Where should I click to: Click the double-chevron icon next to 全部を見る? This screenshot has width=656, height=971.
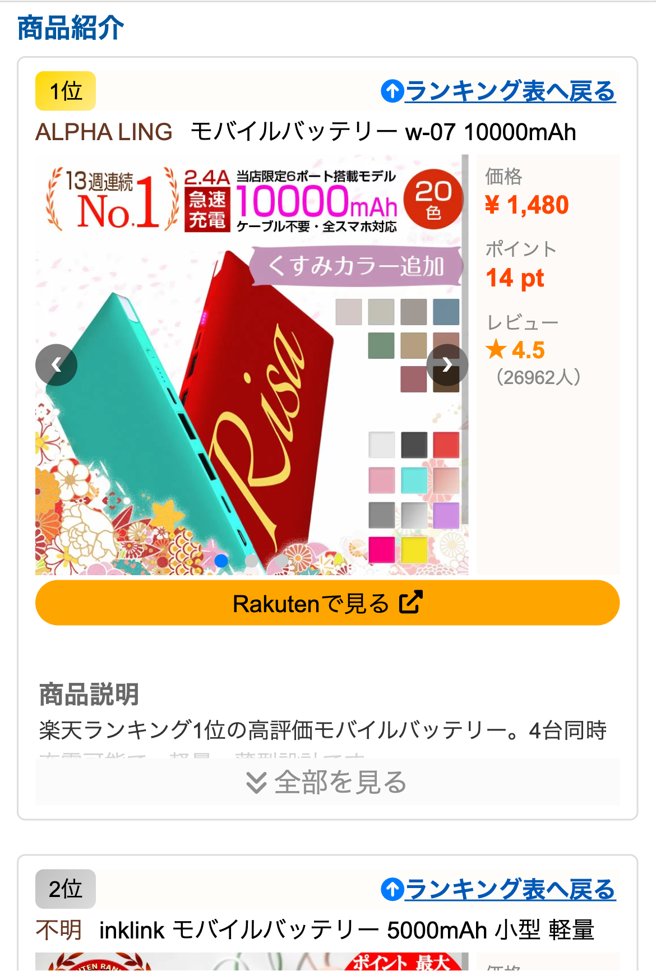256,783
